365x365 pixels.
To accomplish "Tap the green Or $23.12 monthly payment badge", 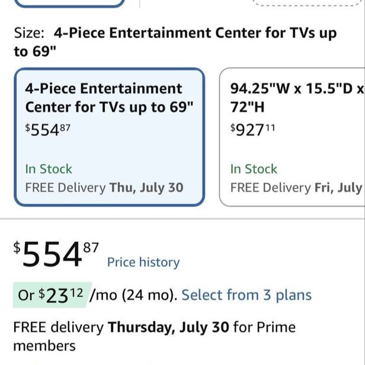I will click(52, 295).
